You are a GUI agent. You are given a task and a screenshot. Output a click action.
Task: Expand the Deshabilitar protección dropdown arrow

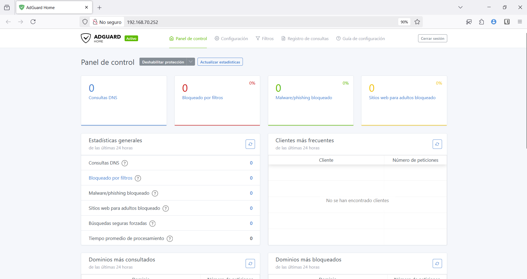[191, 62]
